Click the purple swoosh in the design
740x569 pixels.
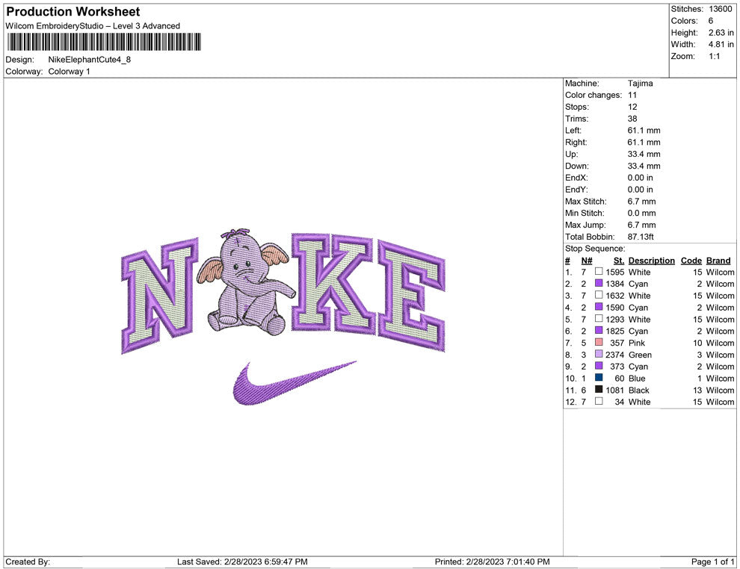[295, 383]
